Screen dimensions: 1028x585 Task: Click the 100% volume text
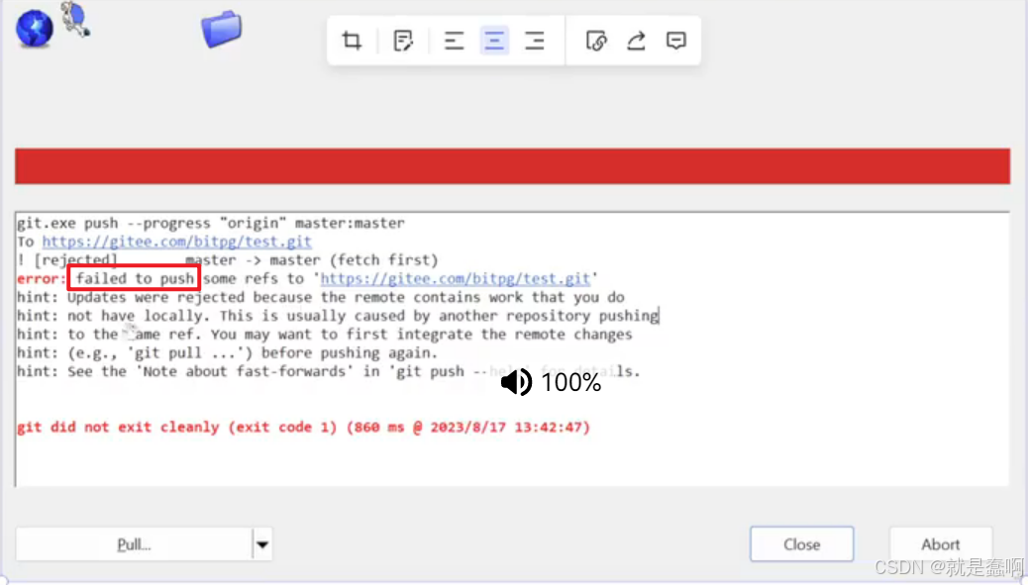(571, 382)
